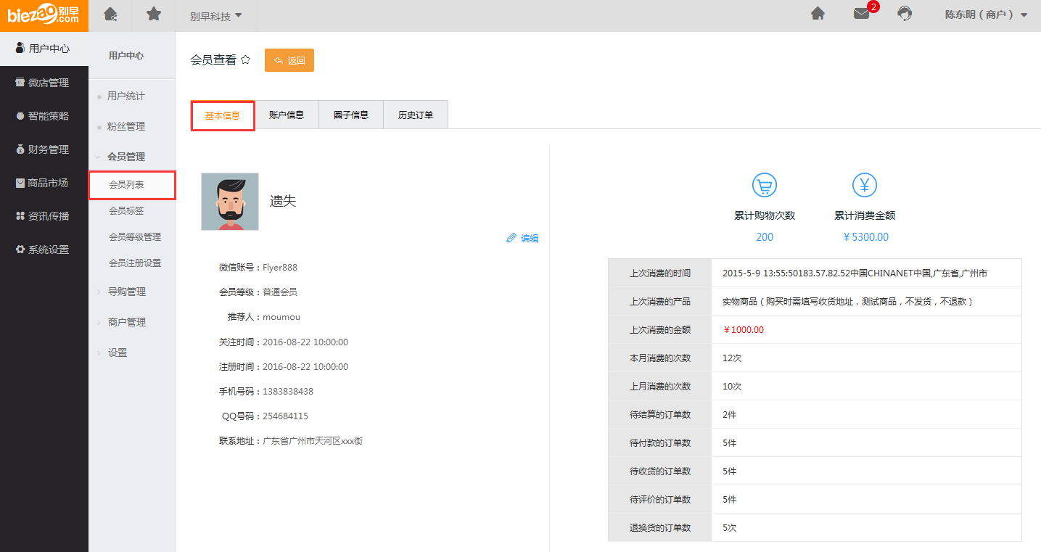Switch to the 历史订单 tab
This screenshot has width=1041, height=552.
click(x=416, y=115)
